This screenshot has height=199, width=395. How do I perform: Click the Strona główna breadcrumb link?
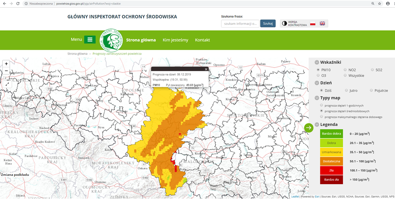click(x=77, y=53)
